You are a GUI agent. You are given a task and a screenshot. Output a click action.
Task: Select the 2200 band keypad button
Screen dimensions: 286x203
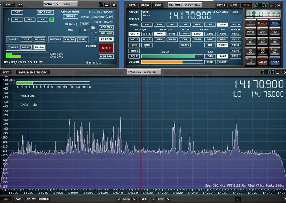251,31
